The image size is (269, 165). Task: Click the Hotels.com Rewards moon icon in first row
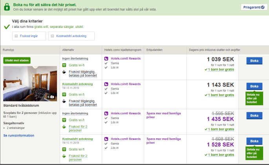tap(106, 59)
